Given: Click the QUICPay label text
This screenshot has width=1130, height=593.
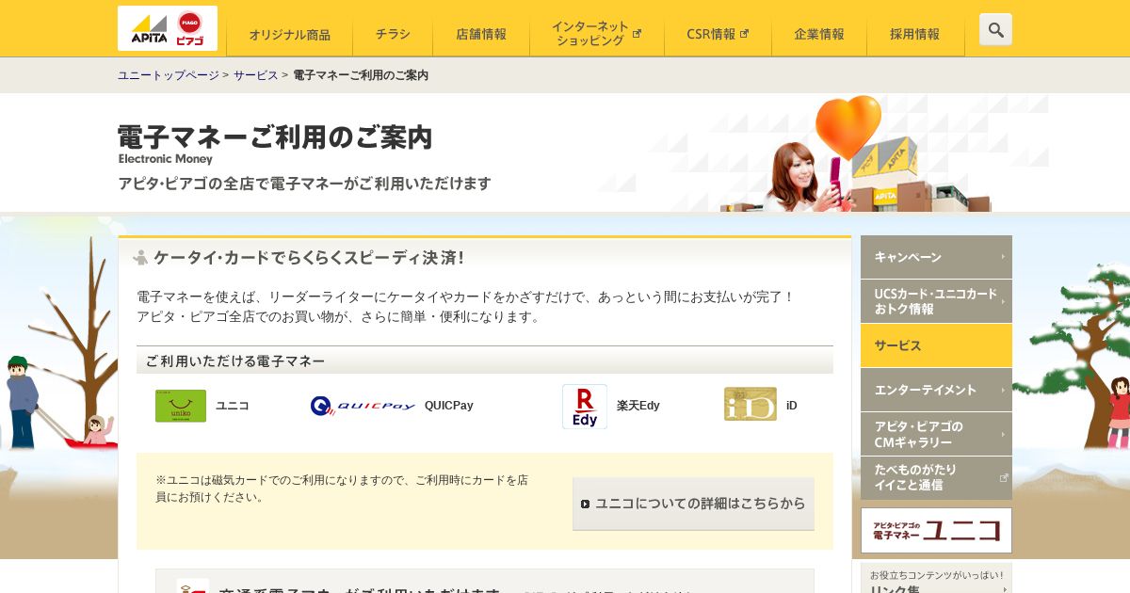Looking at the screenshot, I should coord(449,406).
